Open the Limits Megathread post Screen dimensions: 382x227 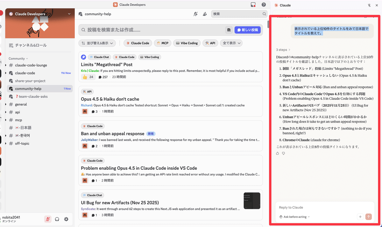[x=107, y=65]
